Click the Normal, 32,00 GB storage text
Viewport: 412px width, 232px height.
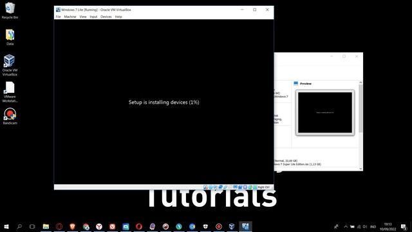click(x=286, y=160)
